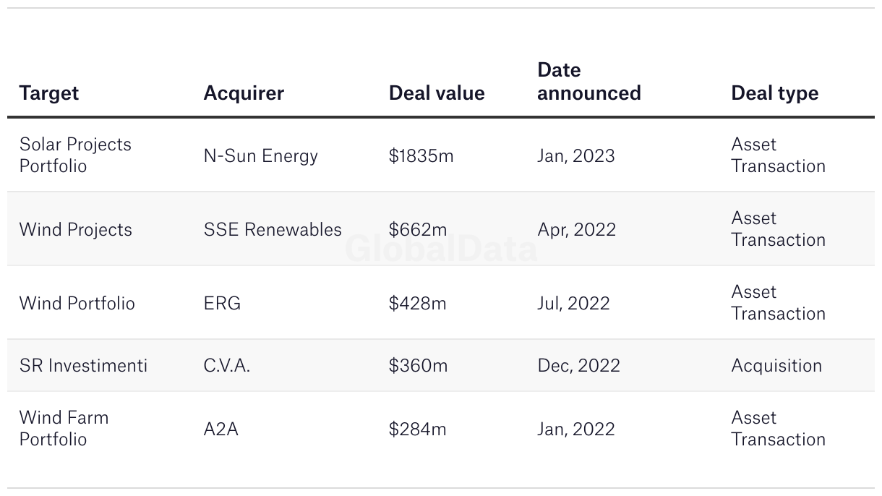Click the C.V.A. acquirer cell
This screenshot has width=882, height=496.
point(227,365)
